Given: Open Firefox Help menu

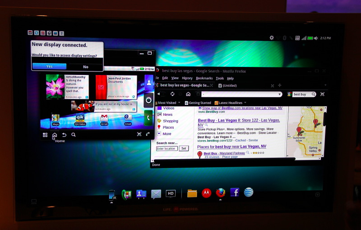Looking at the screenshot, I should click(230, 78).
